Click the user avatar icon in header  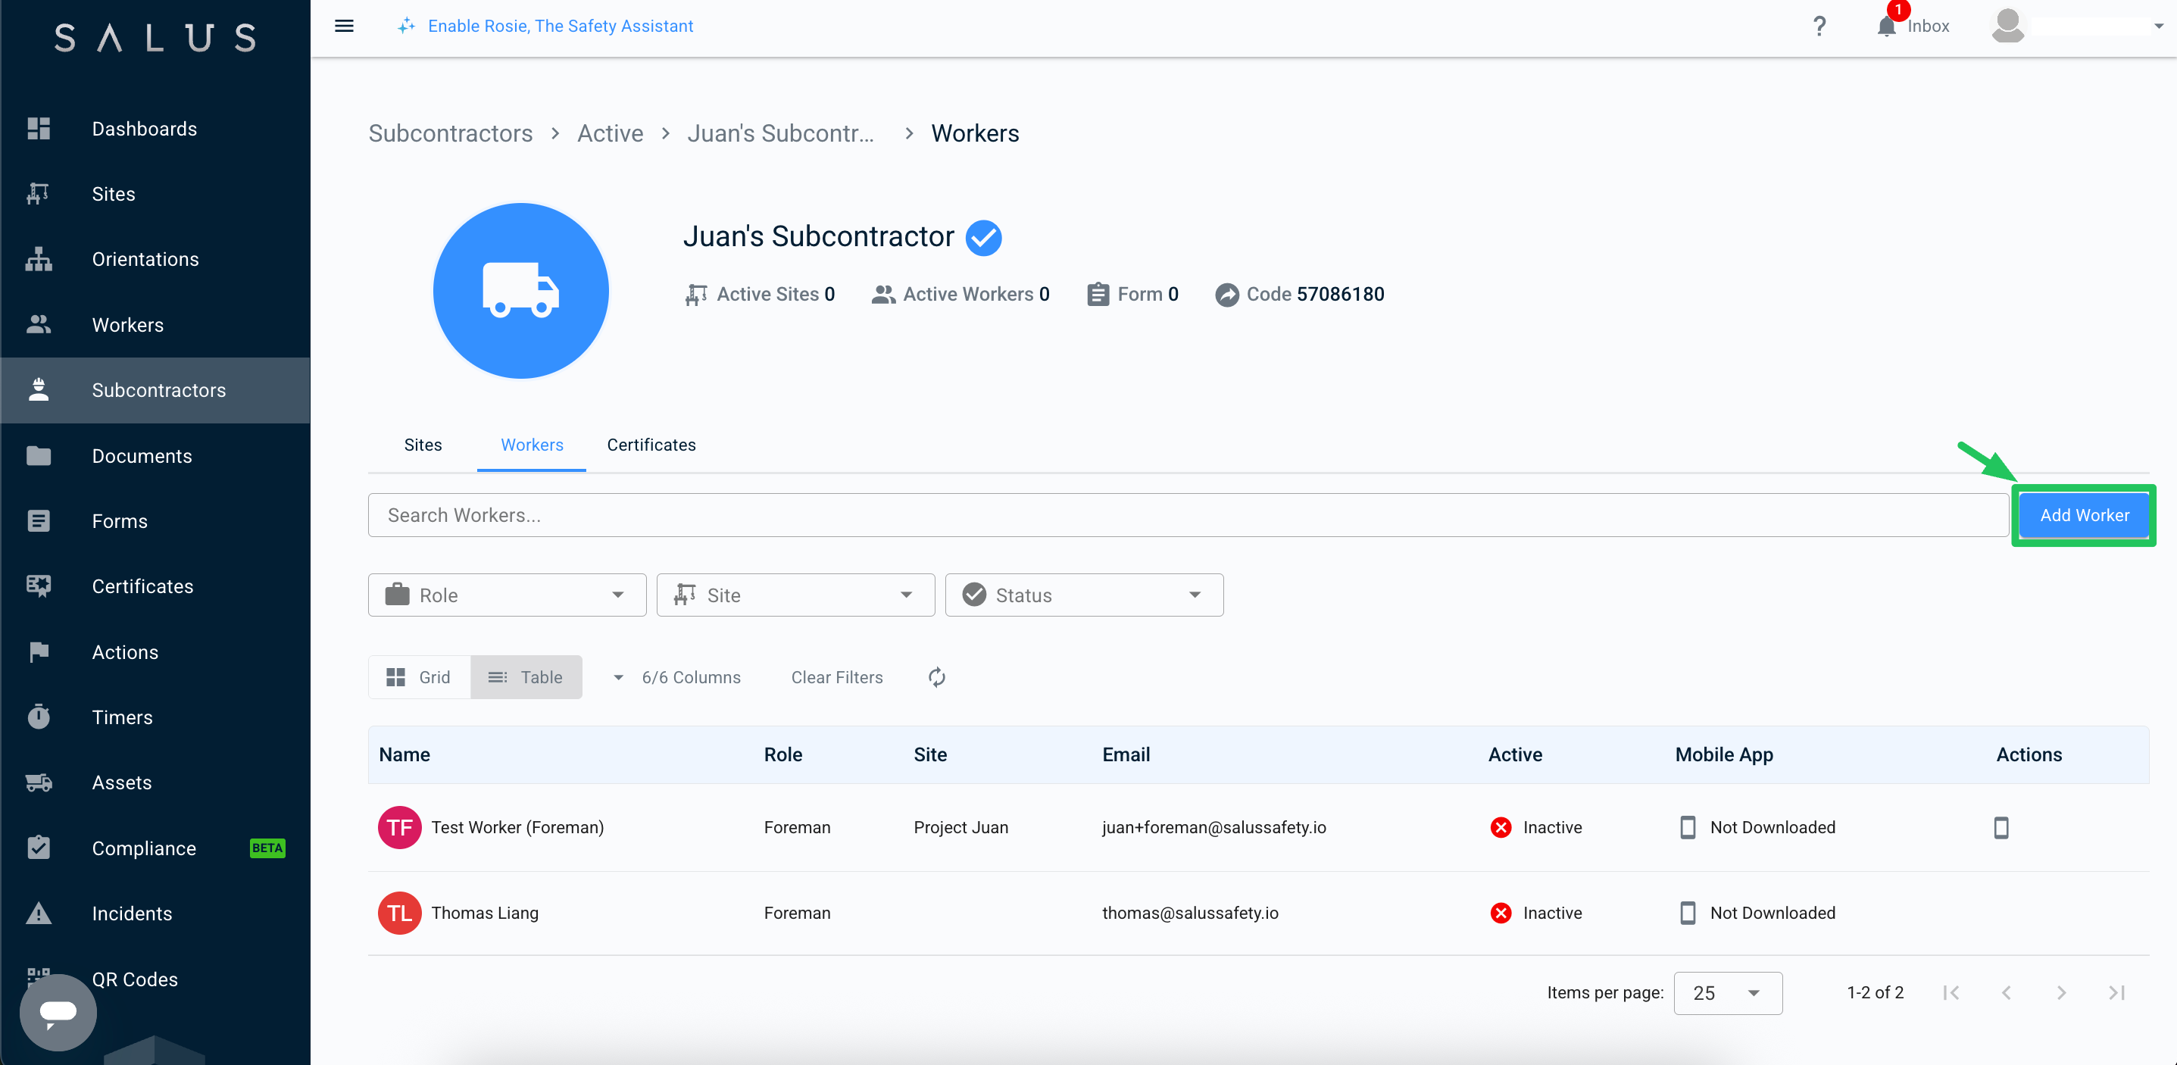(2008, 25)
